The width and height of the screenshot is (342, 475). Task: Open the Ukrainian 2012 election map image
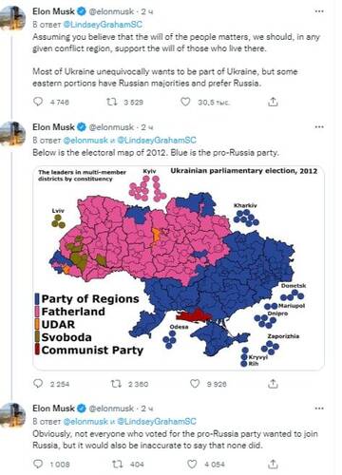pyautogui.click(x=179, y=268)
